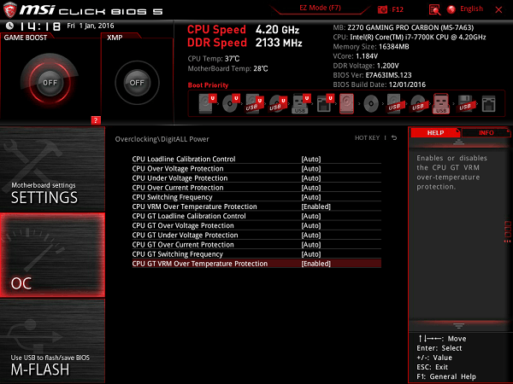
Task: Click the DDR Speed 2133 MHz value
Action: [x=279, y=43]
